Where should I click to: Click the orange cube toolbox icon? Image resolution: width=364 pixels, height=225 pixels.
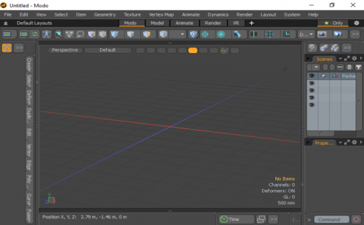point(7,48)
